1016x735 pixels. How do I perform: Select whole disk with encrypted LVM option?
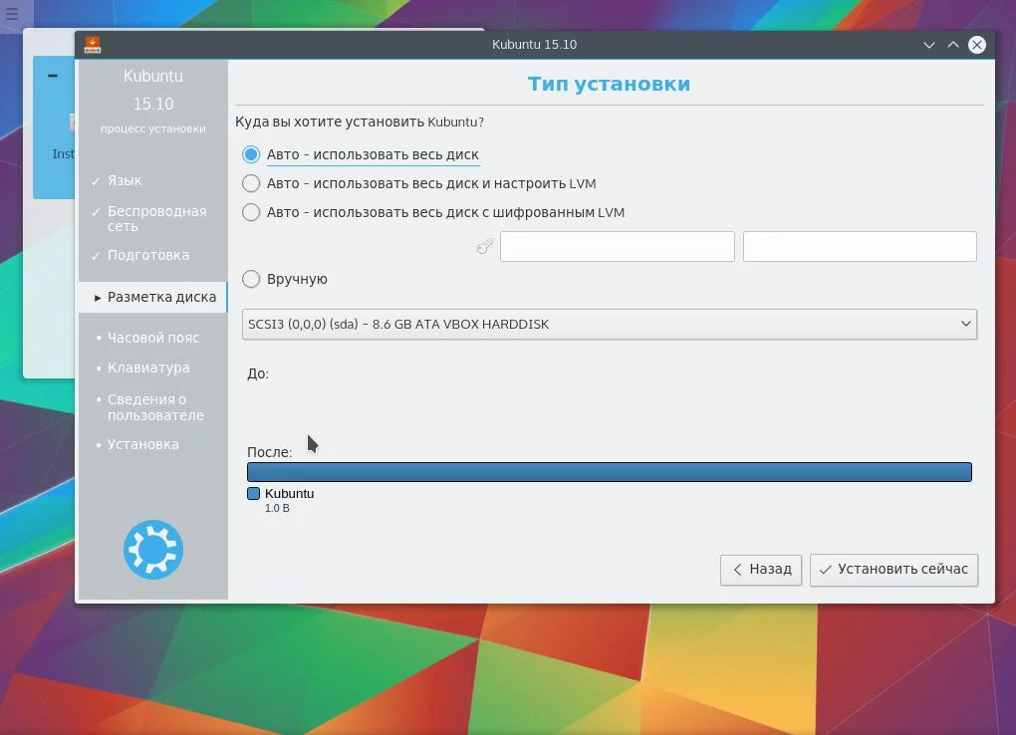(x=433, y=212)
